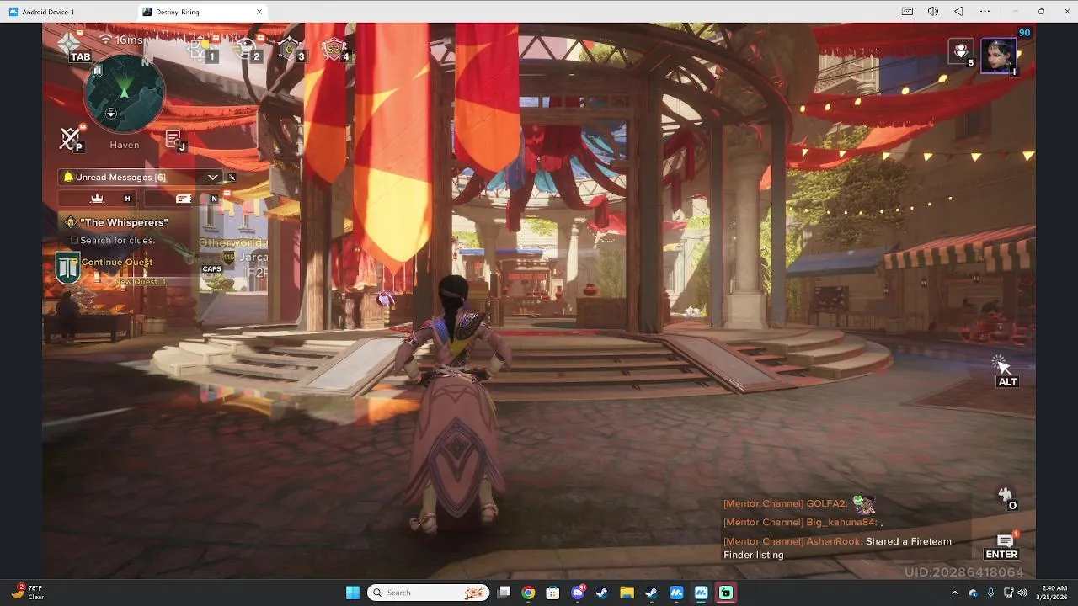Open Microsoft Store from the taskbar
The width and height of the screenshot is (1078, 606).
(552, 593)
